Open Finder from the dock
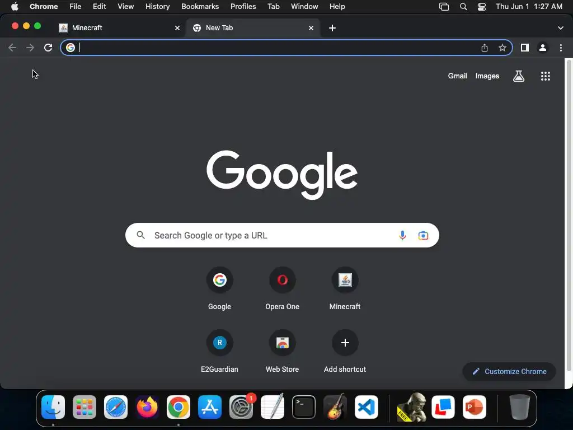This screenshot has width=573, height=430. coord(53,407)
